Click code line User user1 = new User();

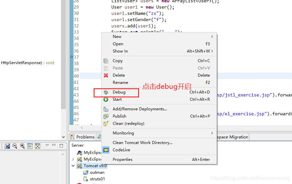click(143, 7)
